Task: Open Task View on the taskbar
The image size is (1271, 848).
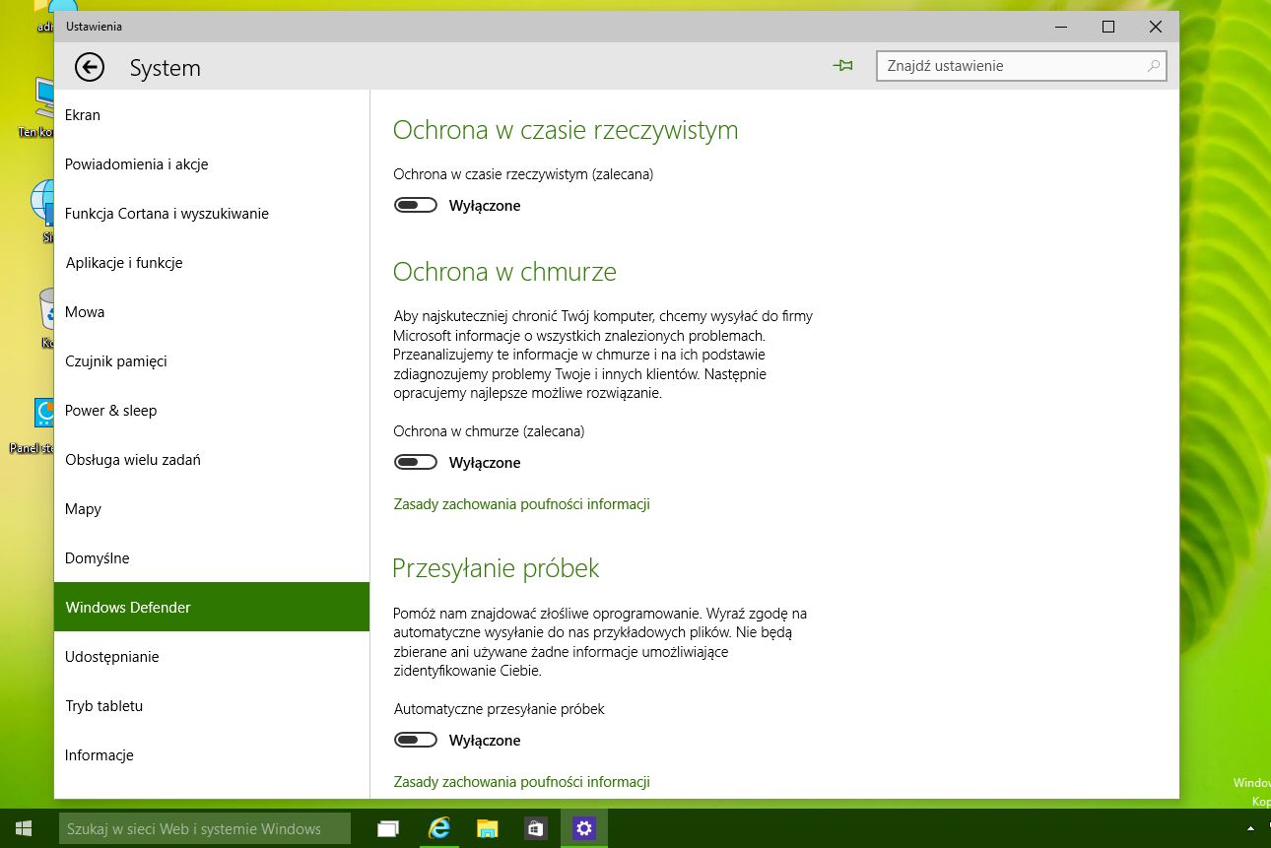Action: pyautogui.click(x=387, y=827)
